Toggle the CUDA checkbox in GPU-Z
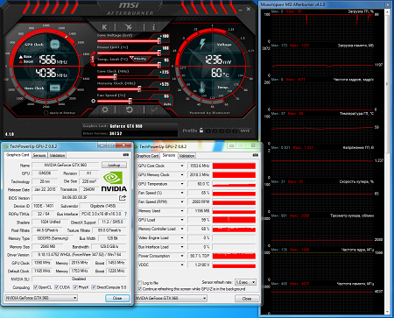Image resolution: width=394 pixels, height=318 pixels. [x=57, y=287]
